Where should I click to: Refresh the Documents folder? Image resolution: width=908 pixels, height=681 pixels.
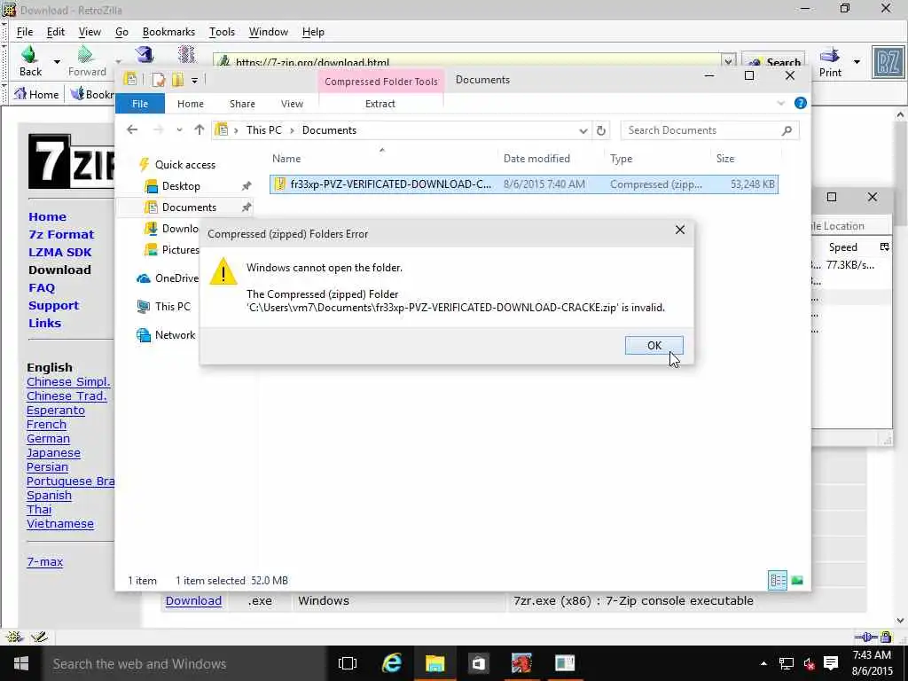(601, 131)
